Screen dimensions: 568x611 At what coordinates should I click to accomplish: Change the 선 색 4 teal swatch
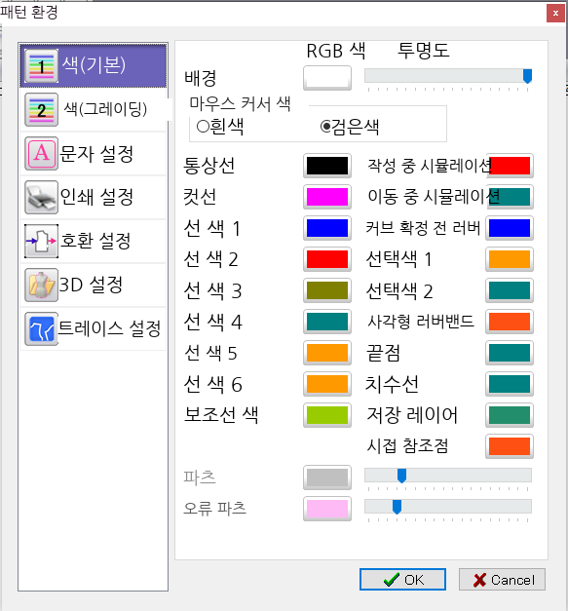pos(327,322)
